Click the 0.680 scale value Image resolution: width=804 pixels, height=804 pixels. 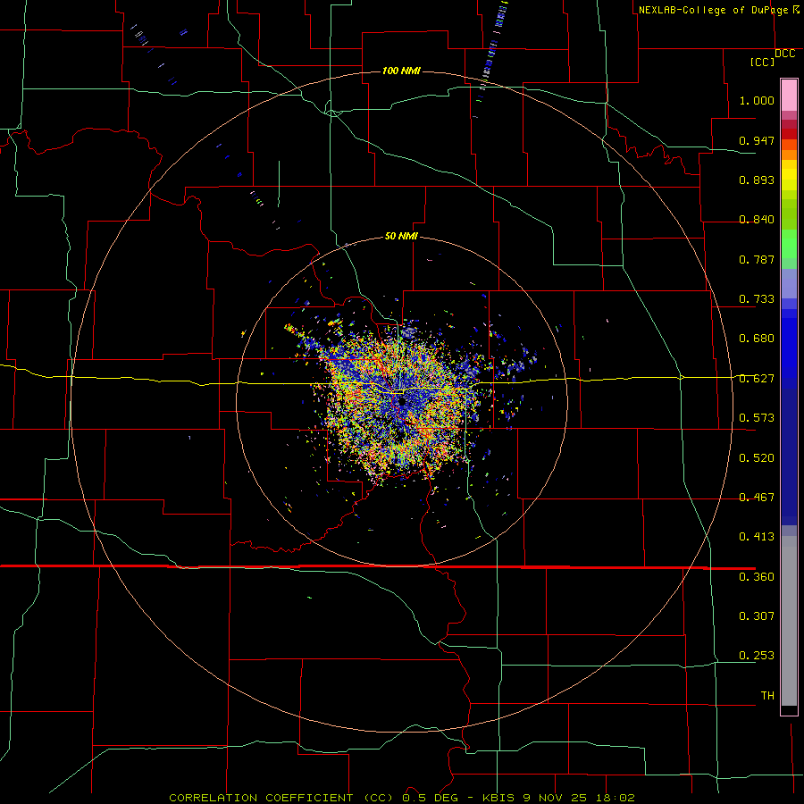pos(757,339)
